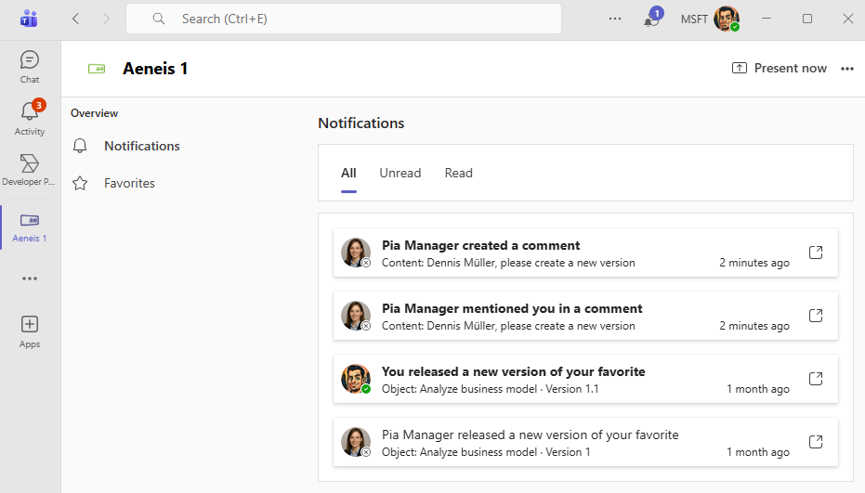Screen dimensions: 865x493
Task: Select the Aeneis 1 app in sidebar
Action: pyautogui.click(x=30, y=227)
